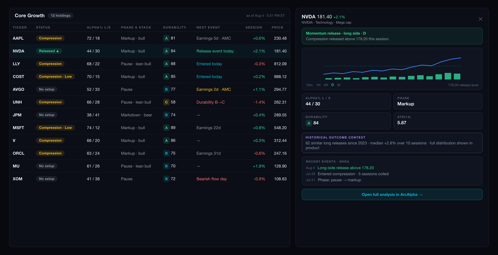Click the Long-side release above 178.20 event

coord(346,168)
